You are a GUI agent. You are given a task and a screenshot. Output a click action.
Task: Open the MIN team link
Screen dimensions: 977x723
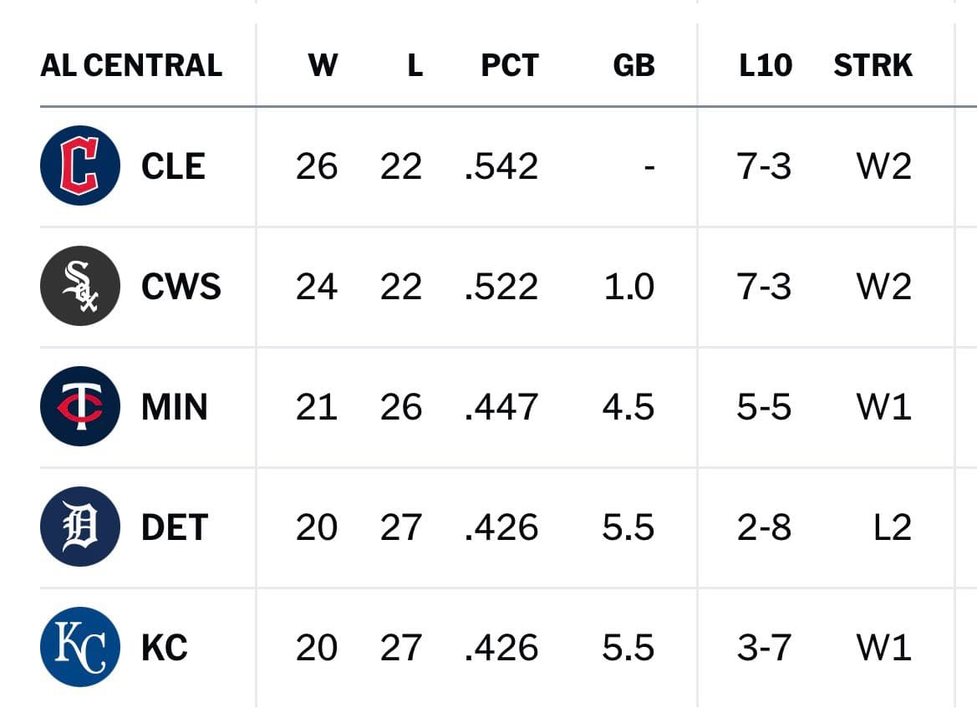[175, 407]
